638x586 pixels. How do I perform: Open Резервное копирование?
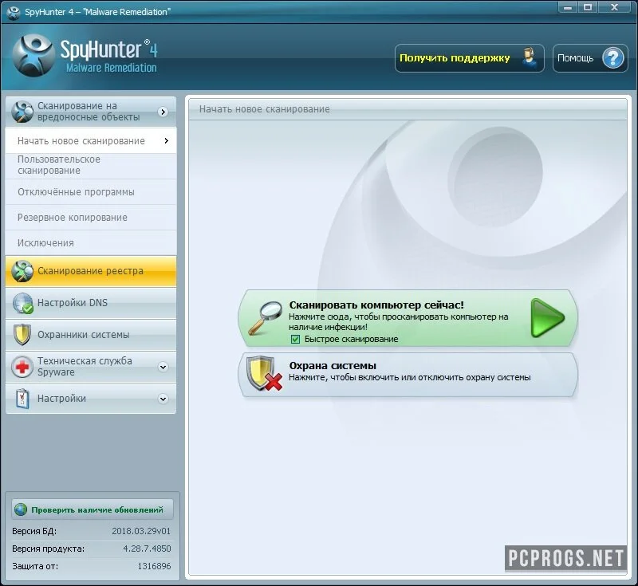pyautogui.click(x=91, y=218)
